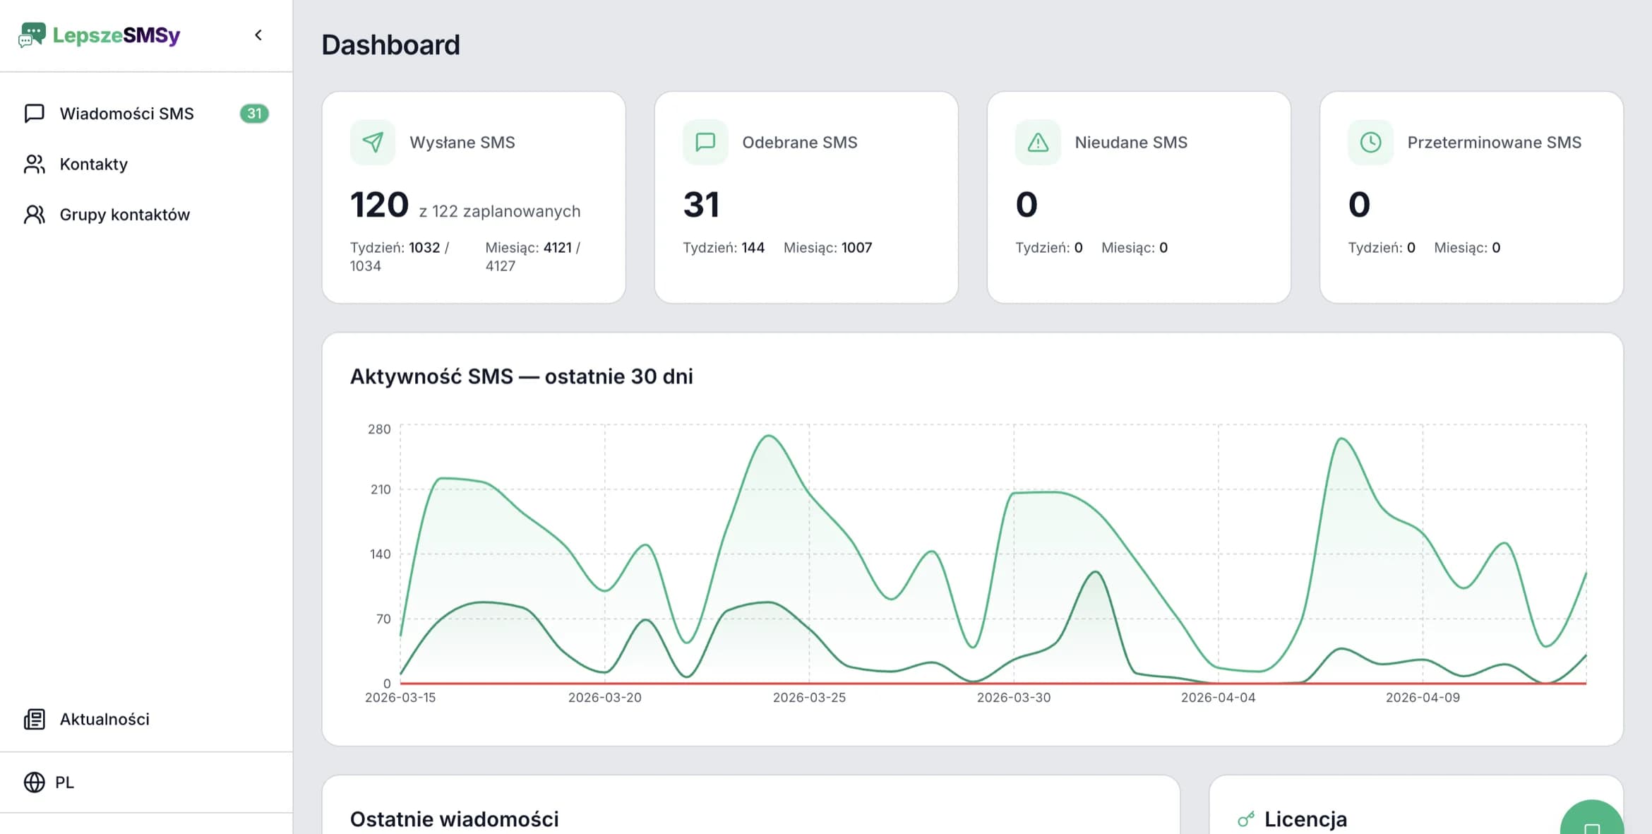1652x834 pixels.
Task: Click 'Tydzień: 144' in Odebrane SMS card
Action: click(724, 248)
